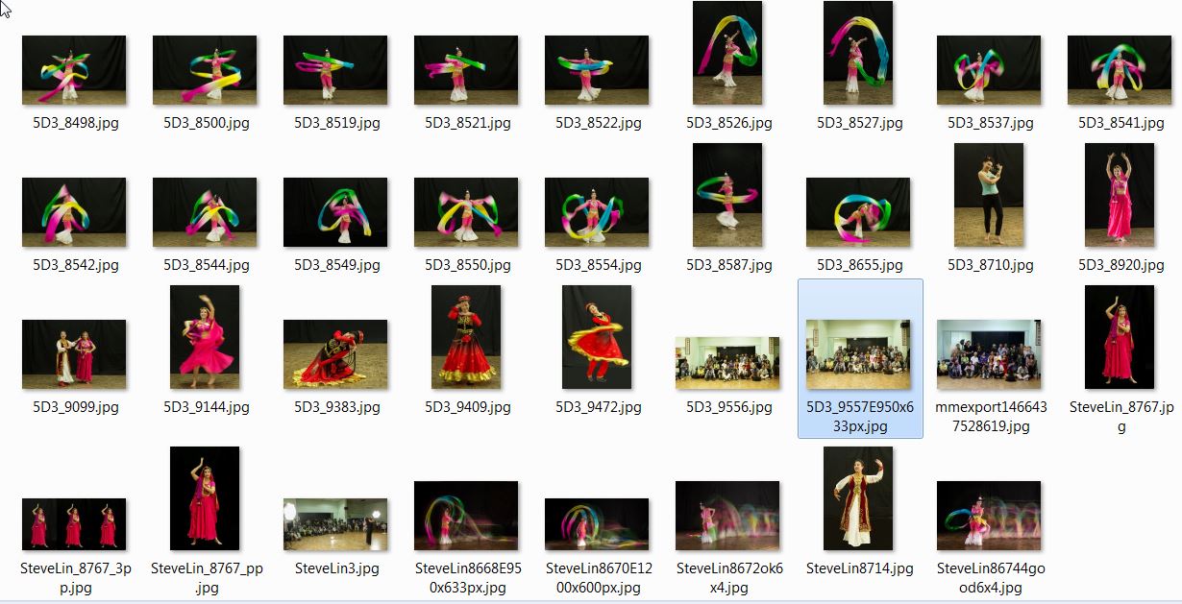
Task: Select the SteveLin8672ok6x4.jpg motion blur photo
Action: [x=727, y=517]
